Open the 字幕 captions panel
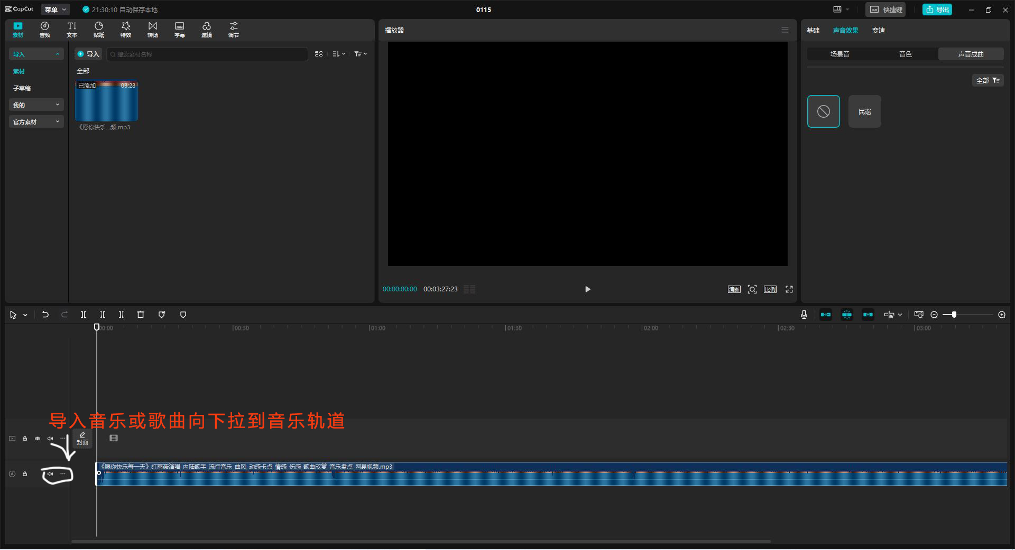1015x550 pixels. point(180,30)
